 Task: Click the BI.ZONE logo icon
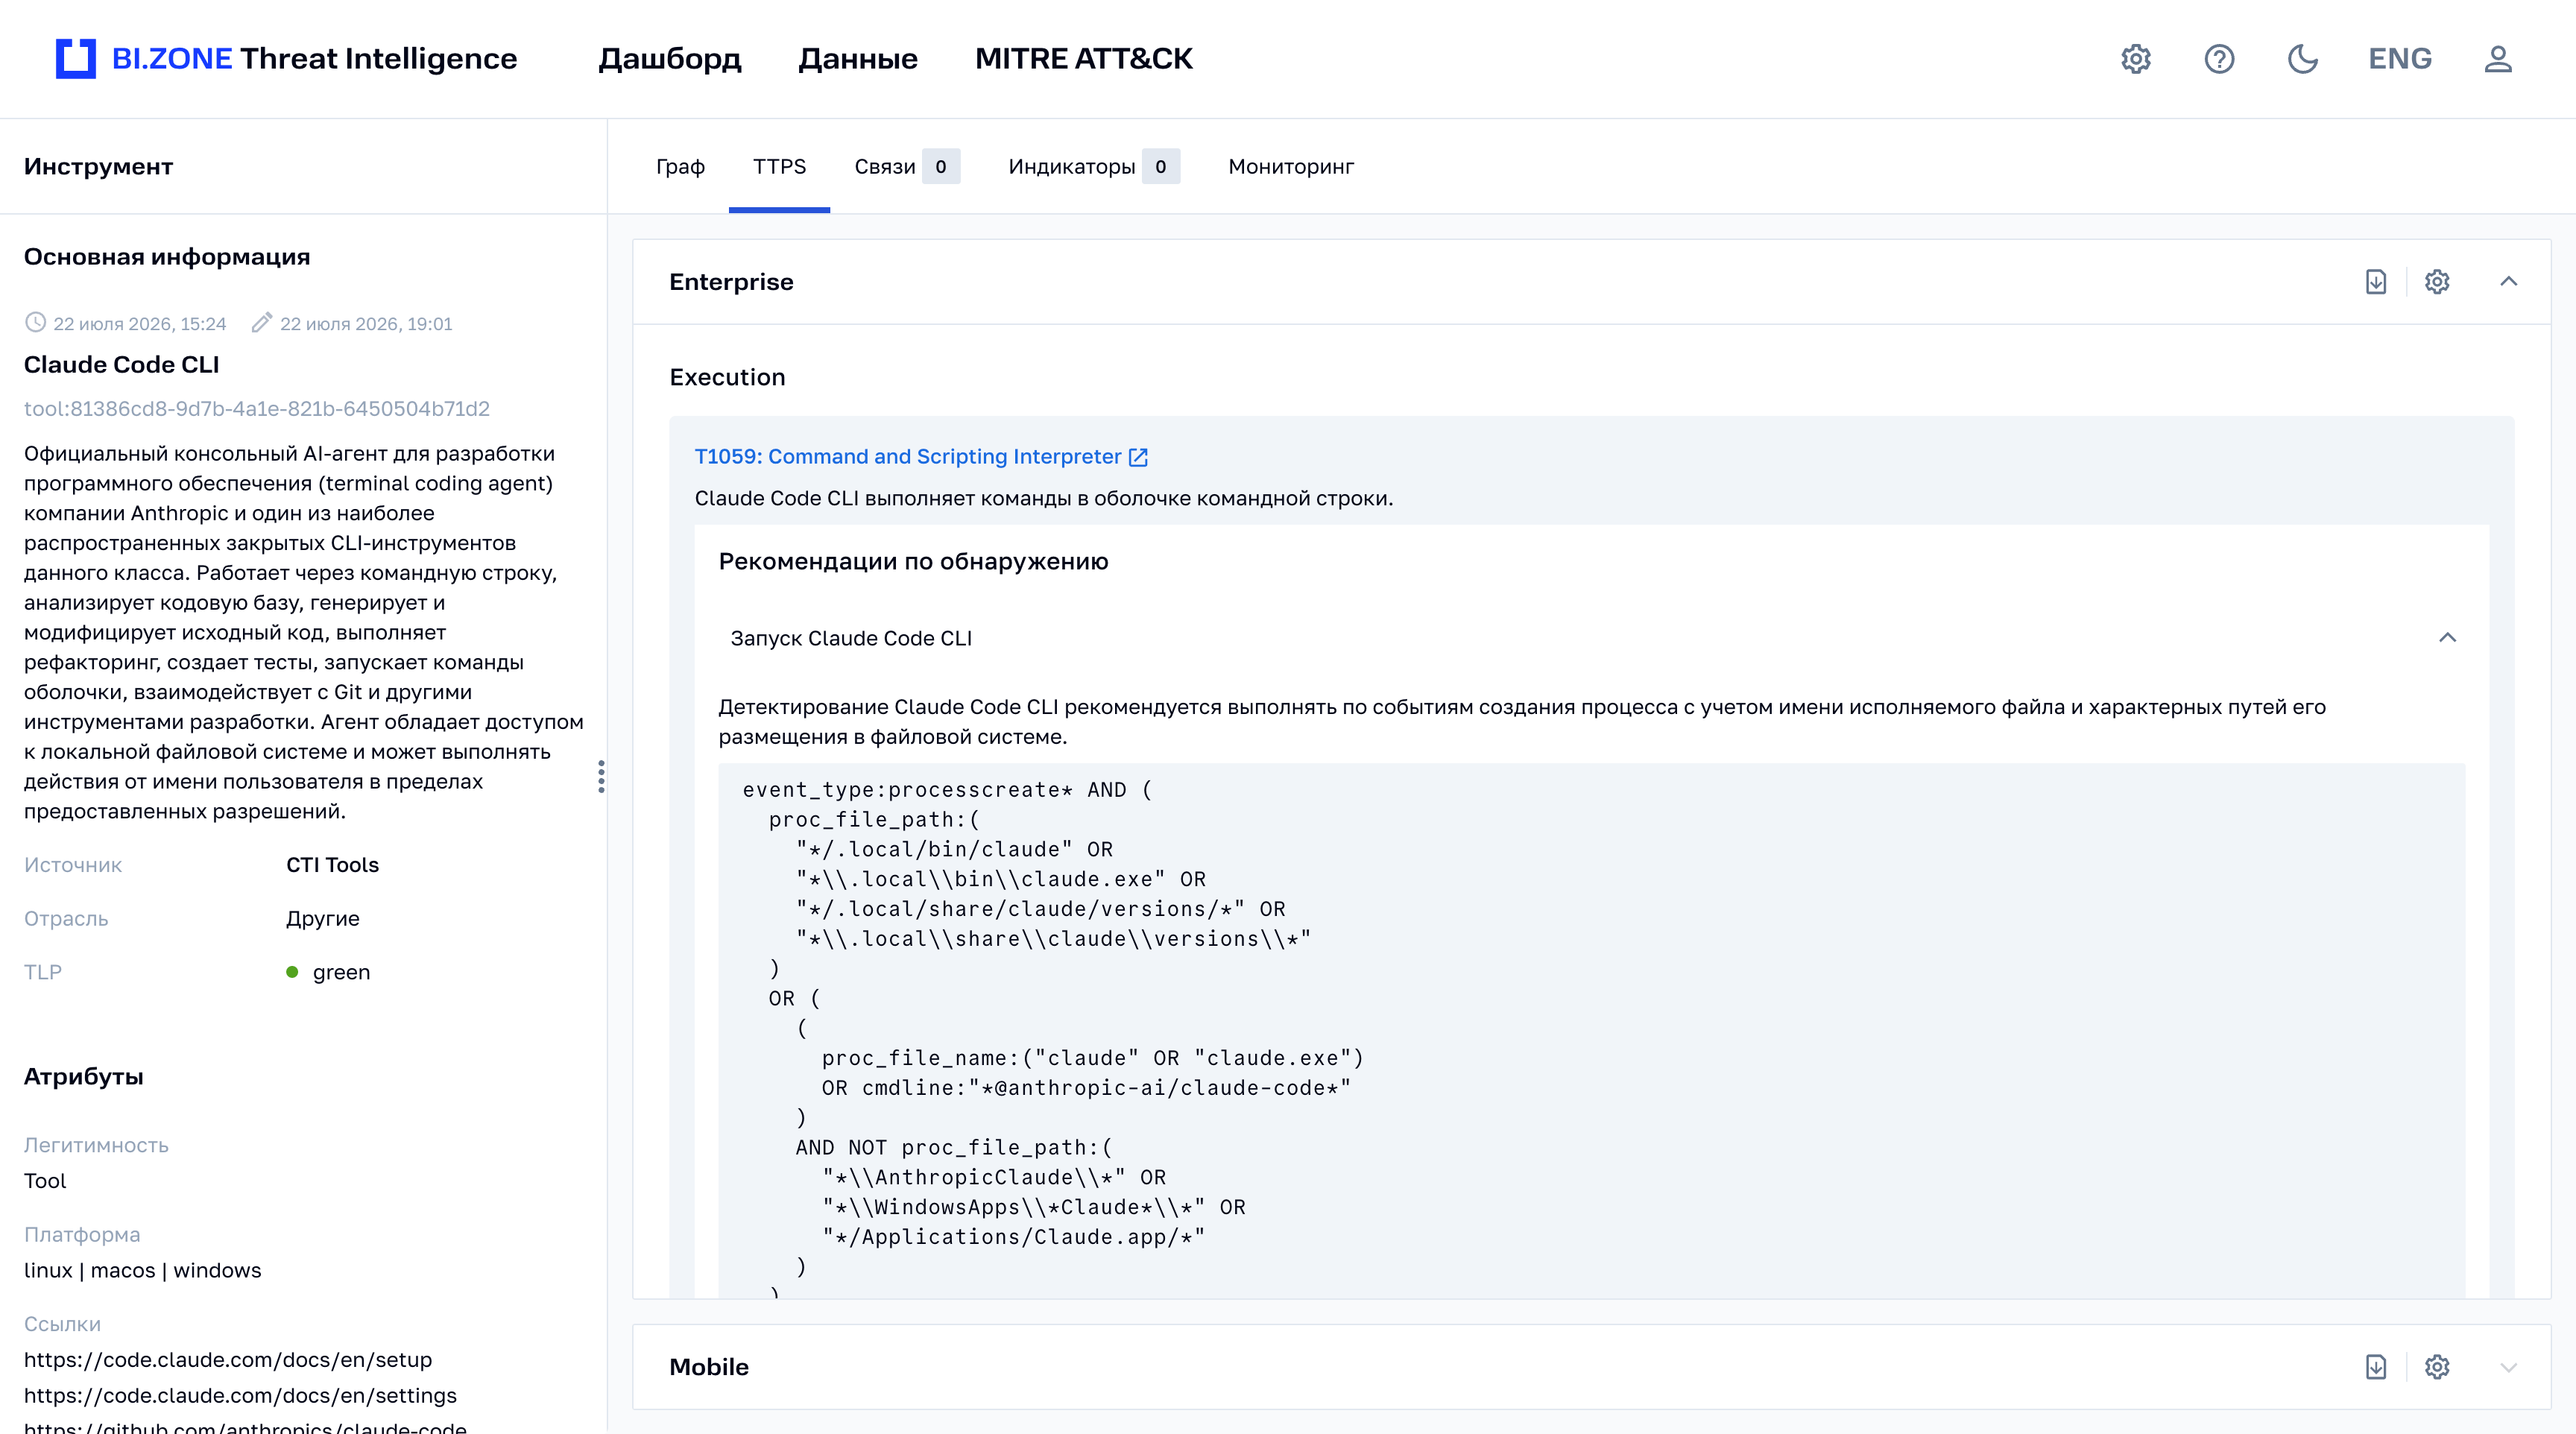pos(76,59)
